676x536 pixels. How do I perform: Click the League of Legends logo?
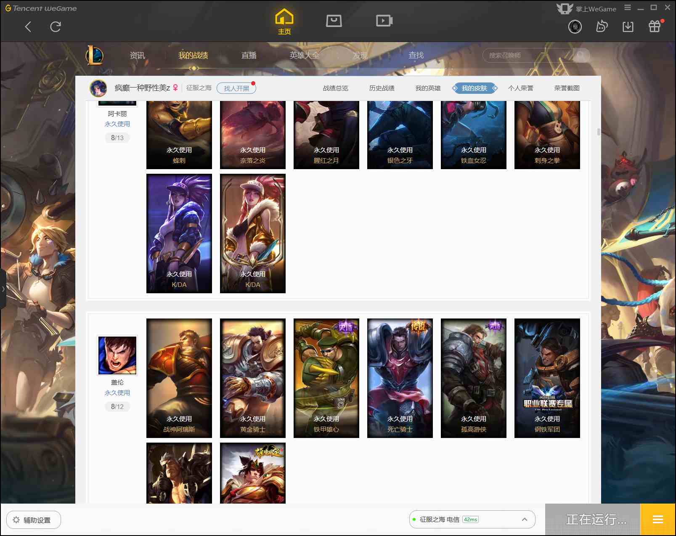click(95, 55)
